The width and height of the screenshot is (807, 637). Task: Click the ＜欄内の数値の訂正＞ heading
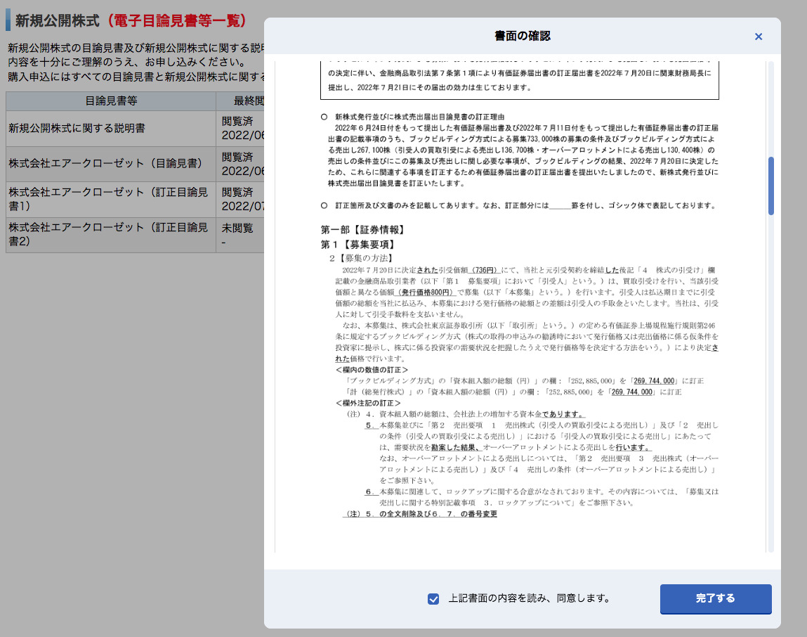pyautogui.click(x=372, y=370)
